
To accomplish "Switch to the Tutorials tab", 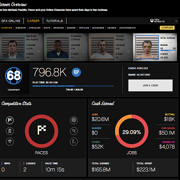I will click(54, 21).
